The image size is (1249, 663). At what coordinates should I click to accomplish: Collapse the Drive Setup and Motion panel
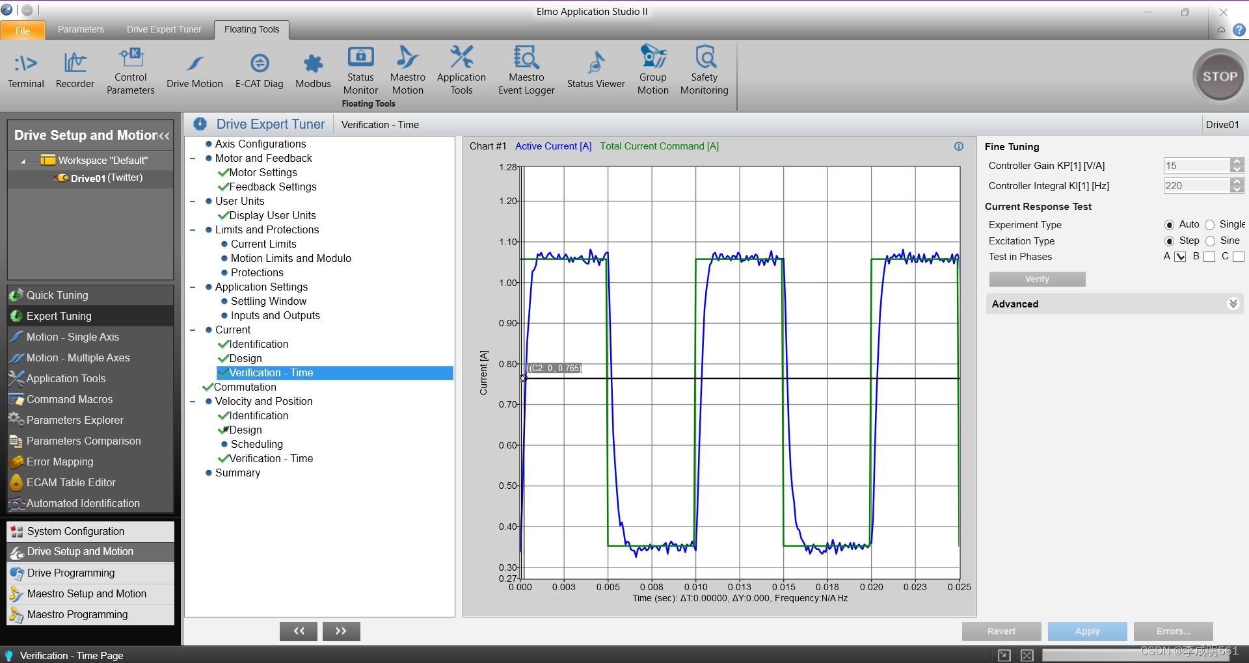(x=164, y=136)
